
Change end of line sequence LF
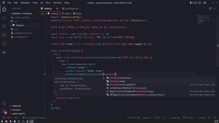coord(164,118)
